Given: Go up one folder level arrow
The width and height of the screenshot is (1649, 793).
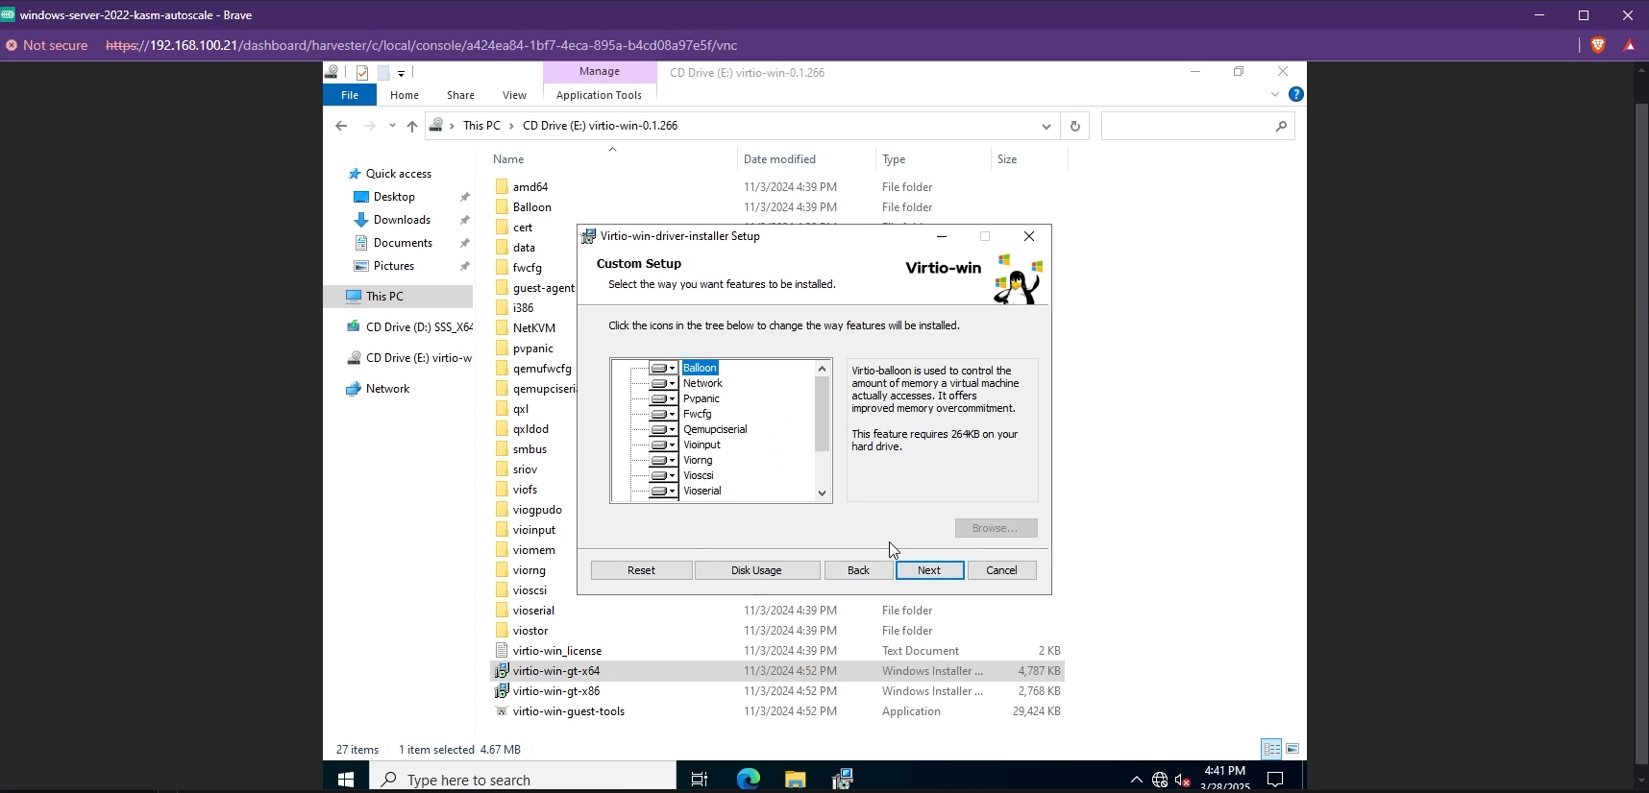Looking at the screenshot, I should pyautogui.click(x=412, y=127).
